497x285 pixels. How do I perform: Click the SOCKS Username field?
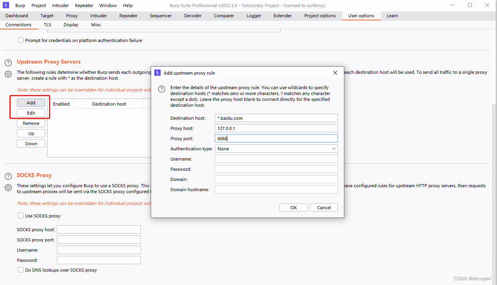[x=99, y=250]
